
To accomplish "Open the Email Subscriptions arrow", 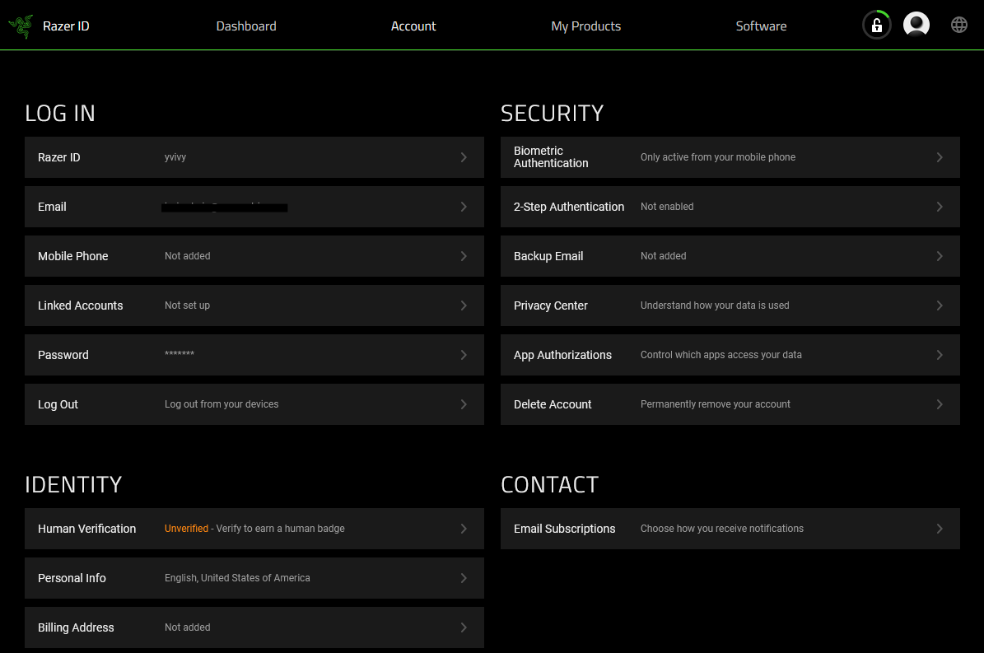I will [x=940, y=528].
